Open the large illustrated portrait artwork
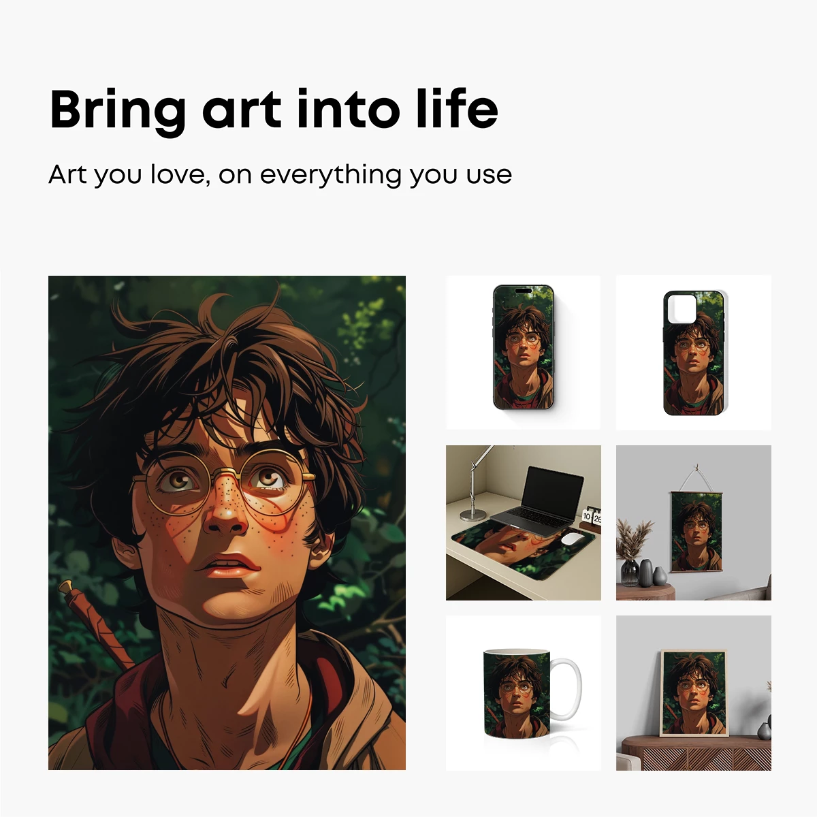 click(x=227, y=523)
